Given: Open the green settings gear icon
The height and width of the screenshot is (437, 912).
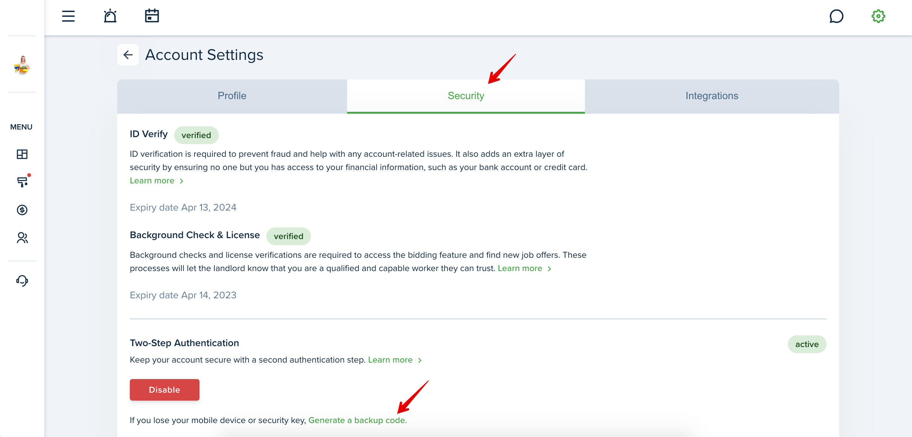Looking at the screenshot, I should 878,16.
